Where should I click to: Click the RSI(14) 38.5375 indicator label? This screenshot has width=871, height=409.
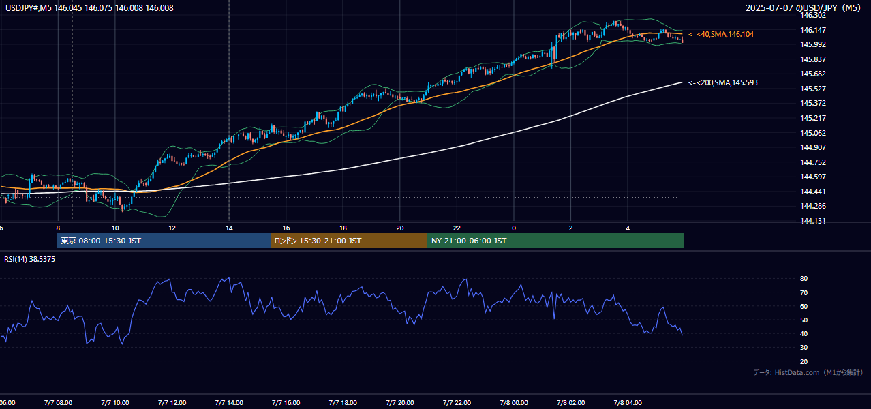point(30,259)
